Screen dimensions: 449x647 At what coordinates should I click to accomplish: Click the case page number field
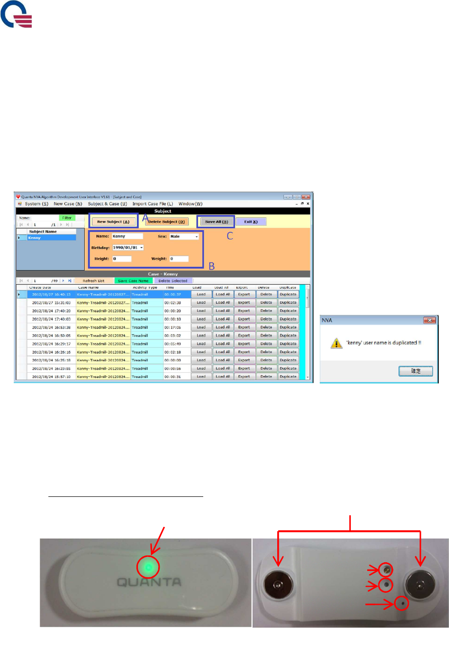pos(41,281)
